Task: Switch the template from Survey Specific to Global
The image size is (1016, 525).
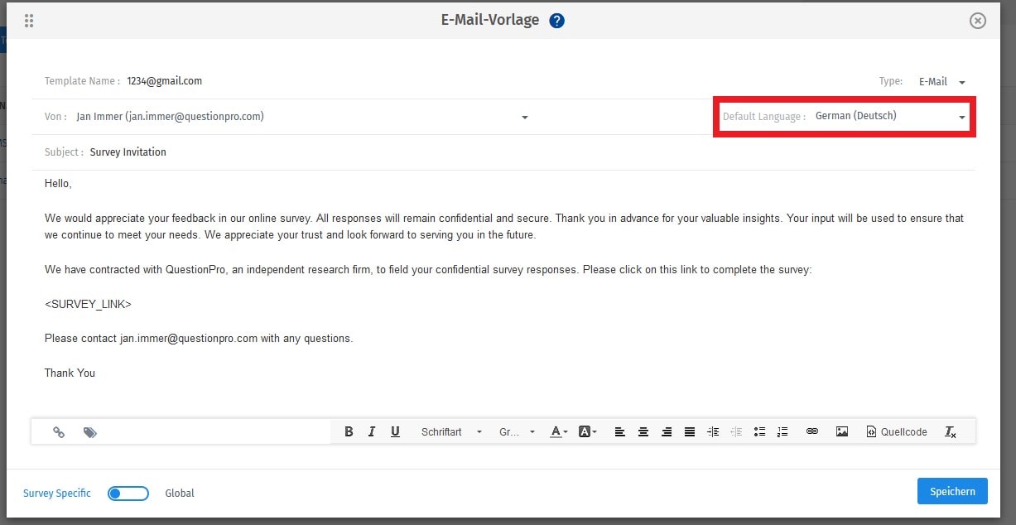Action: (x=128, y=492)
